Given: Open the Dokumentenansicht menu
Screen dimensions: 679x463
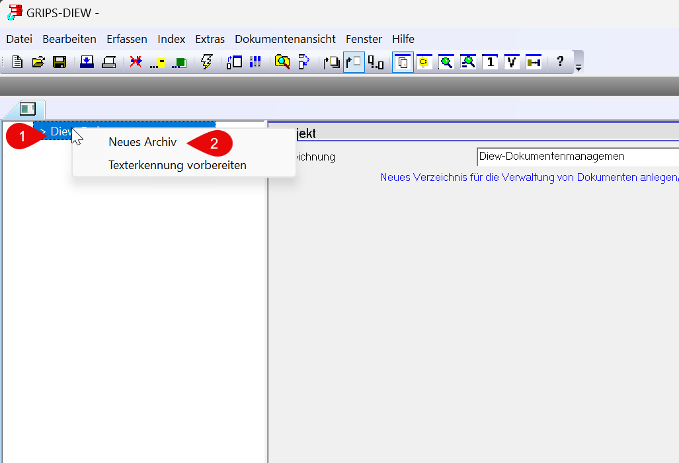Looking at the screenshot, I should tap(285, 39).
